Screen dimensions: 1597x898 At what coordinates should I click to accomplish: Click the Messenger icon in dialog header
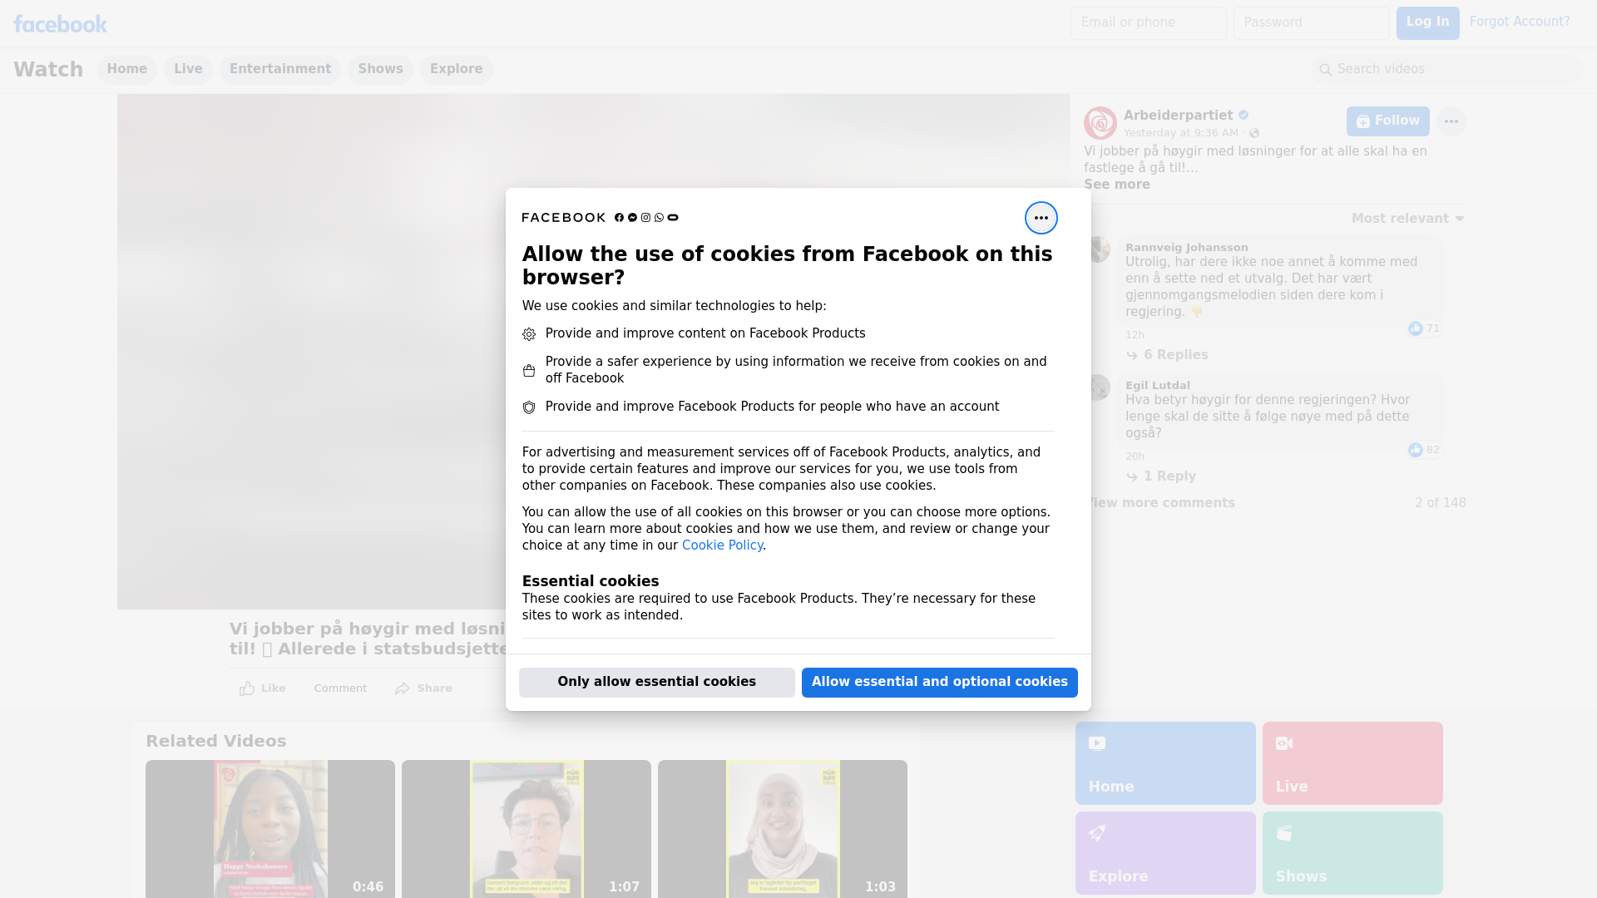632,218
